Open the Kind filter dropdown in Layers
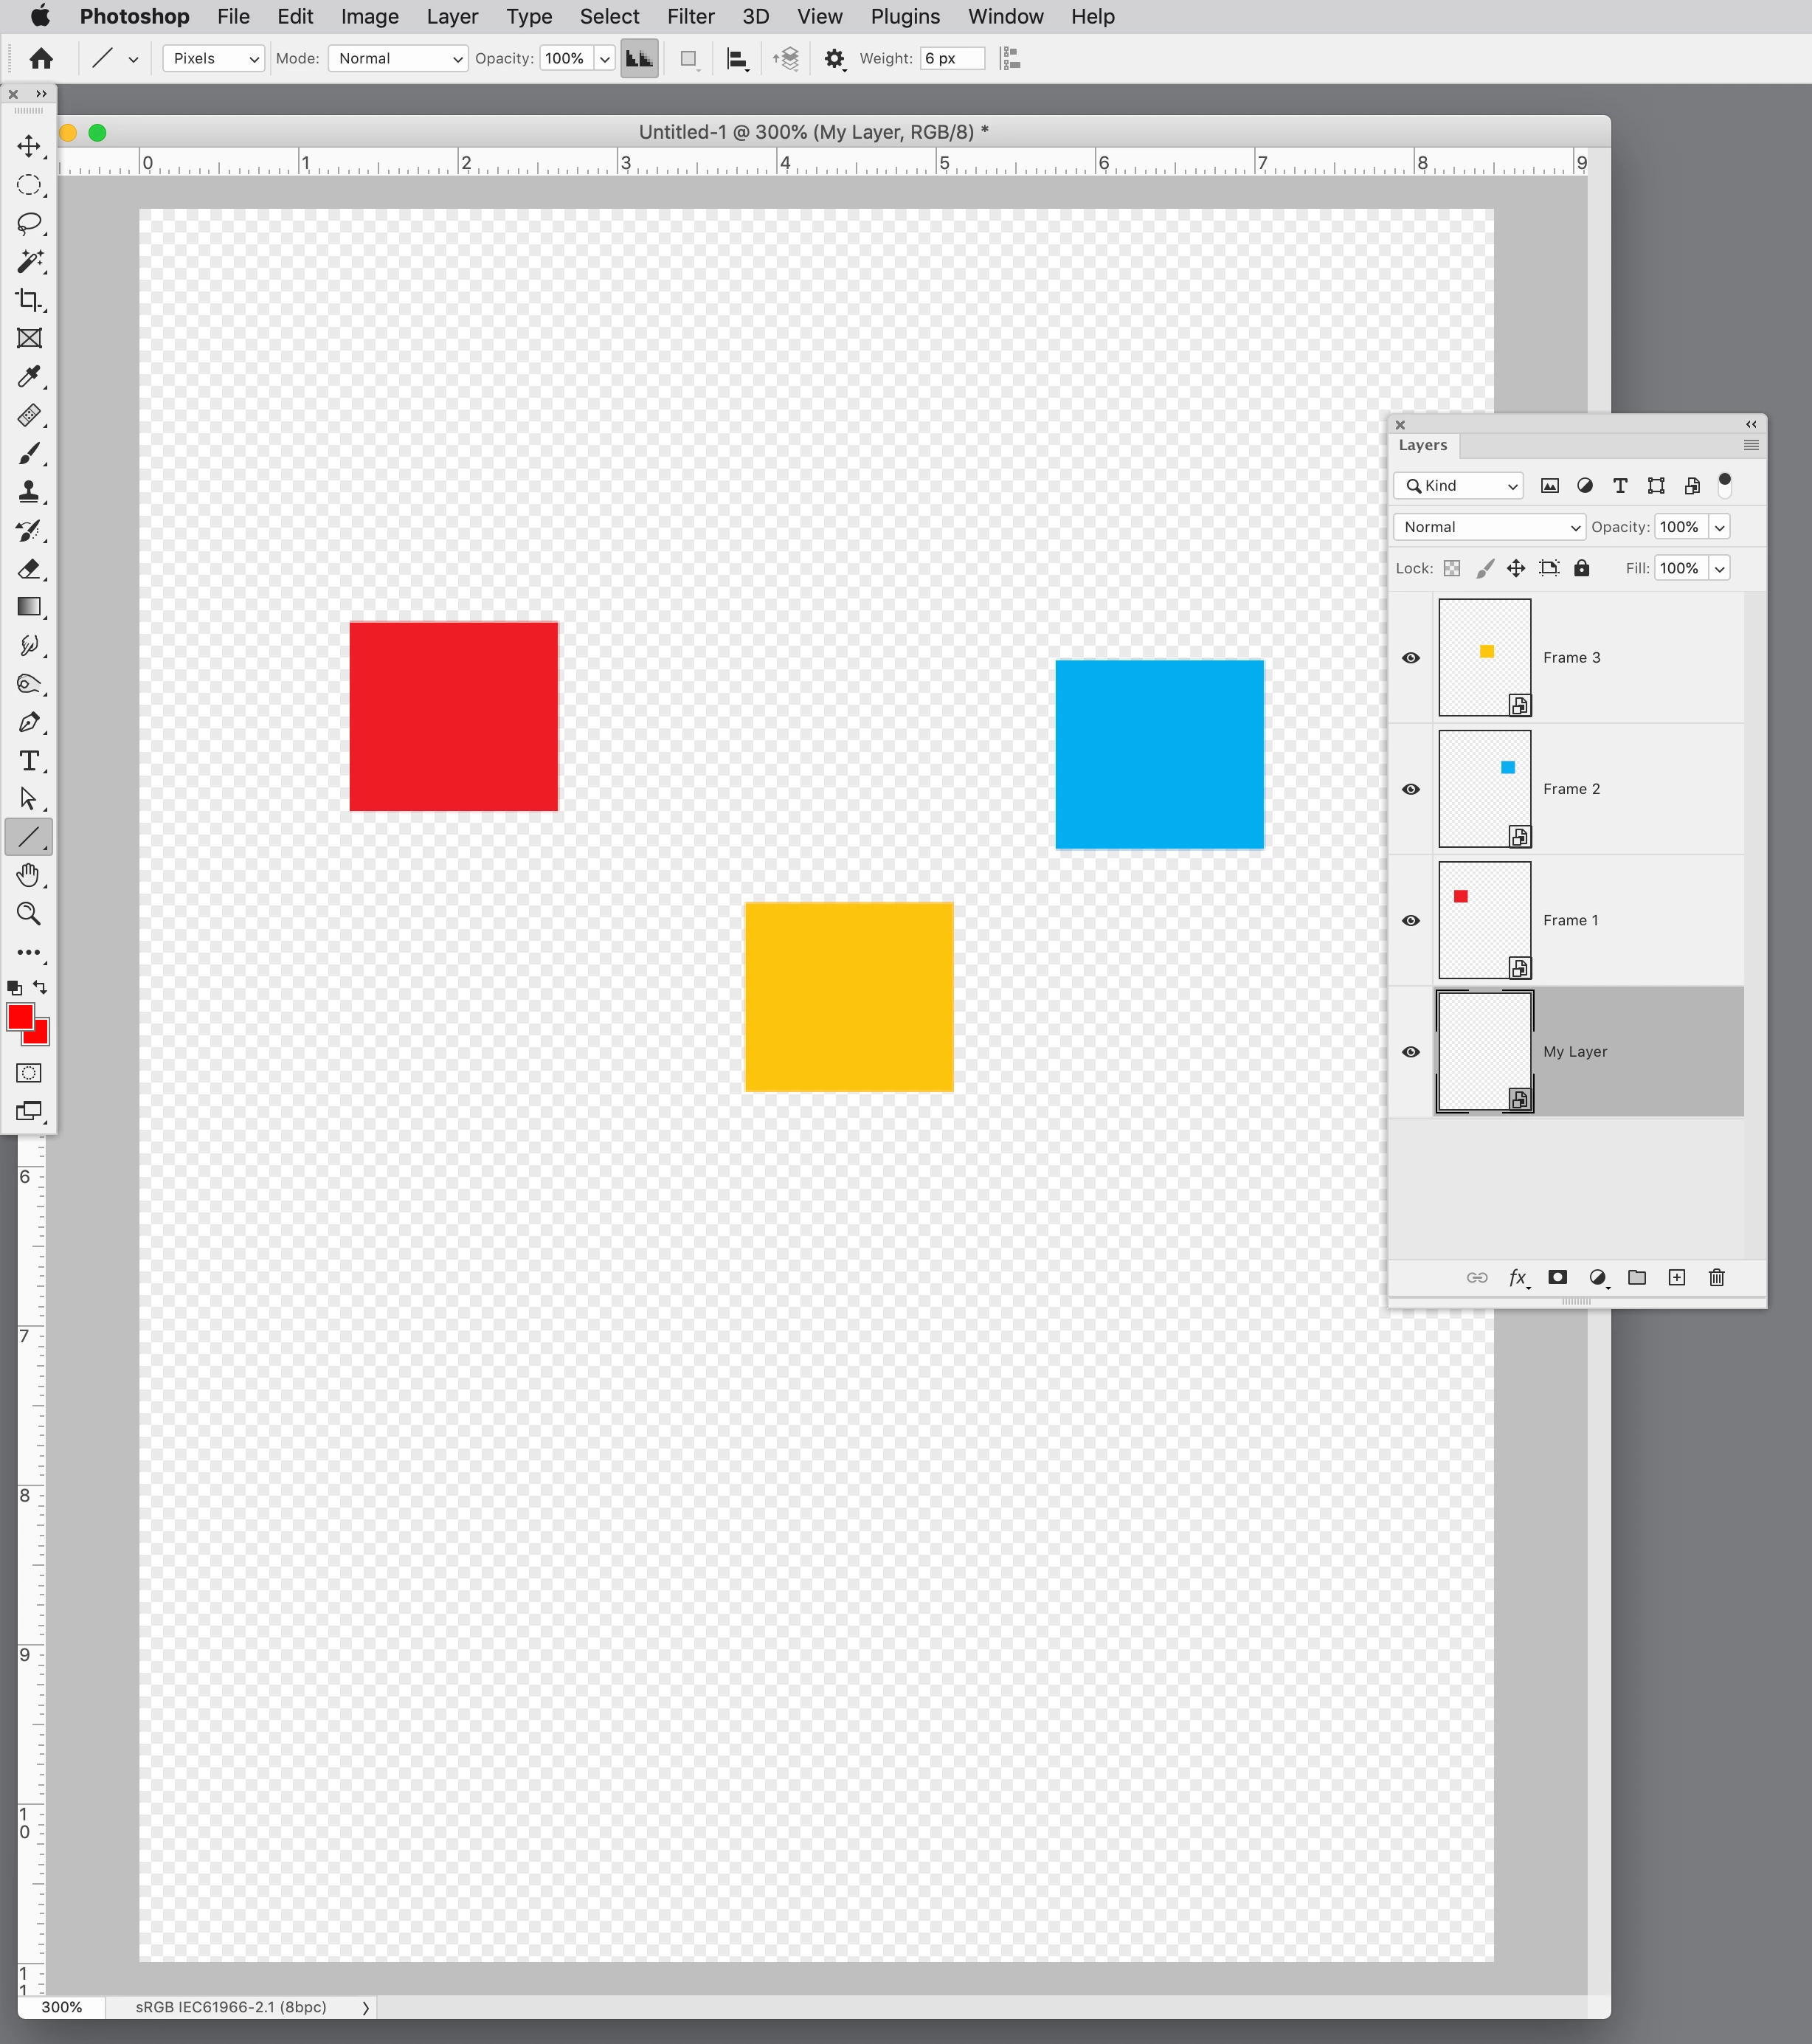Screen dimensions: 1812x2044 (x=1459, y=486)
